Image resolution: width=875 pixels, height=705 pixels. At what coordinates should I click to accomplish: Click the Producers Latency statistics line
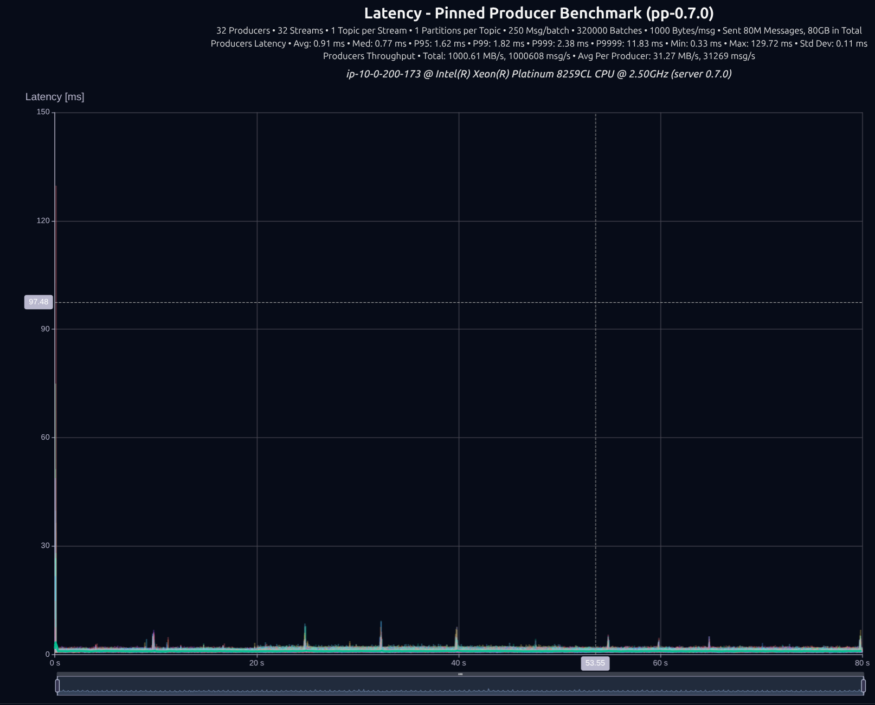[538, 43]
